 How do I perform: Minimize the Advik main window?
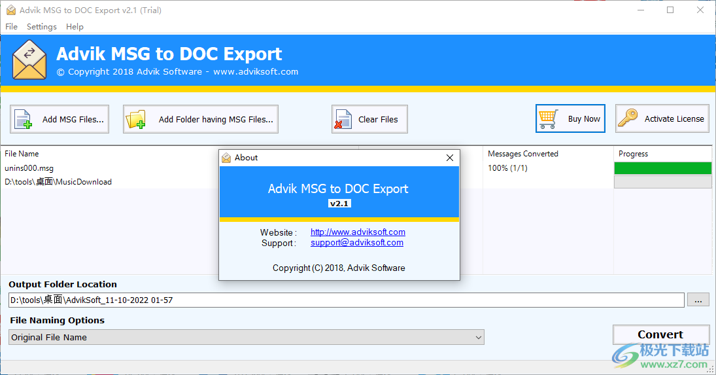641,10
